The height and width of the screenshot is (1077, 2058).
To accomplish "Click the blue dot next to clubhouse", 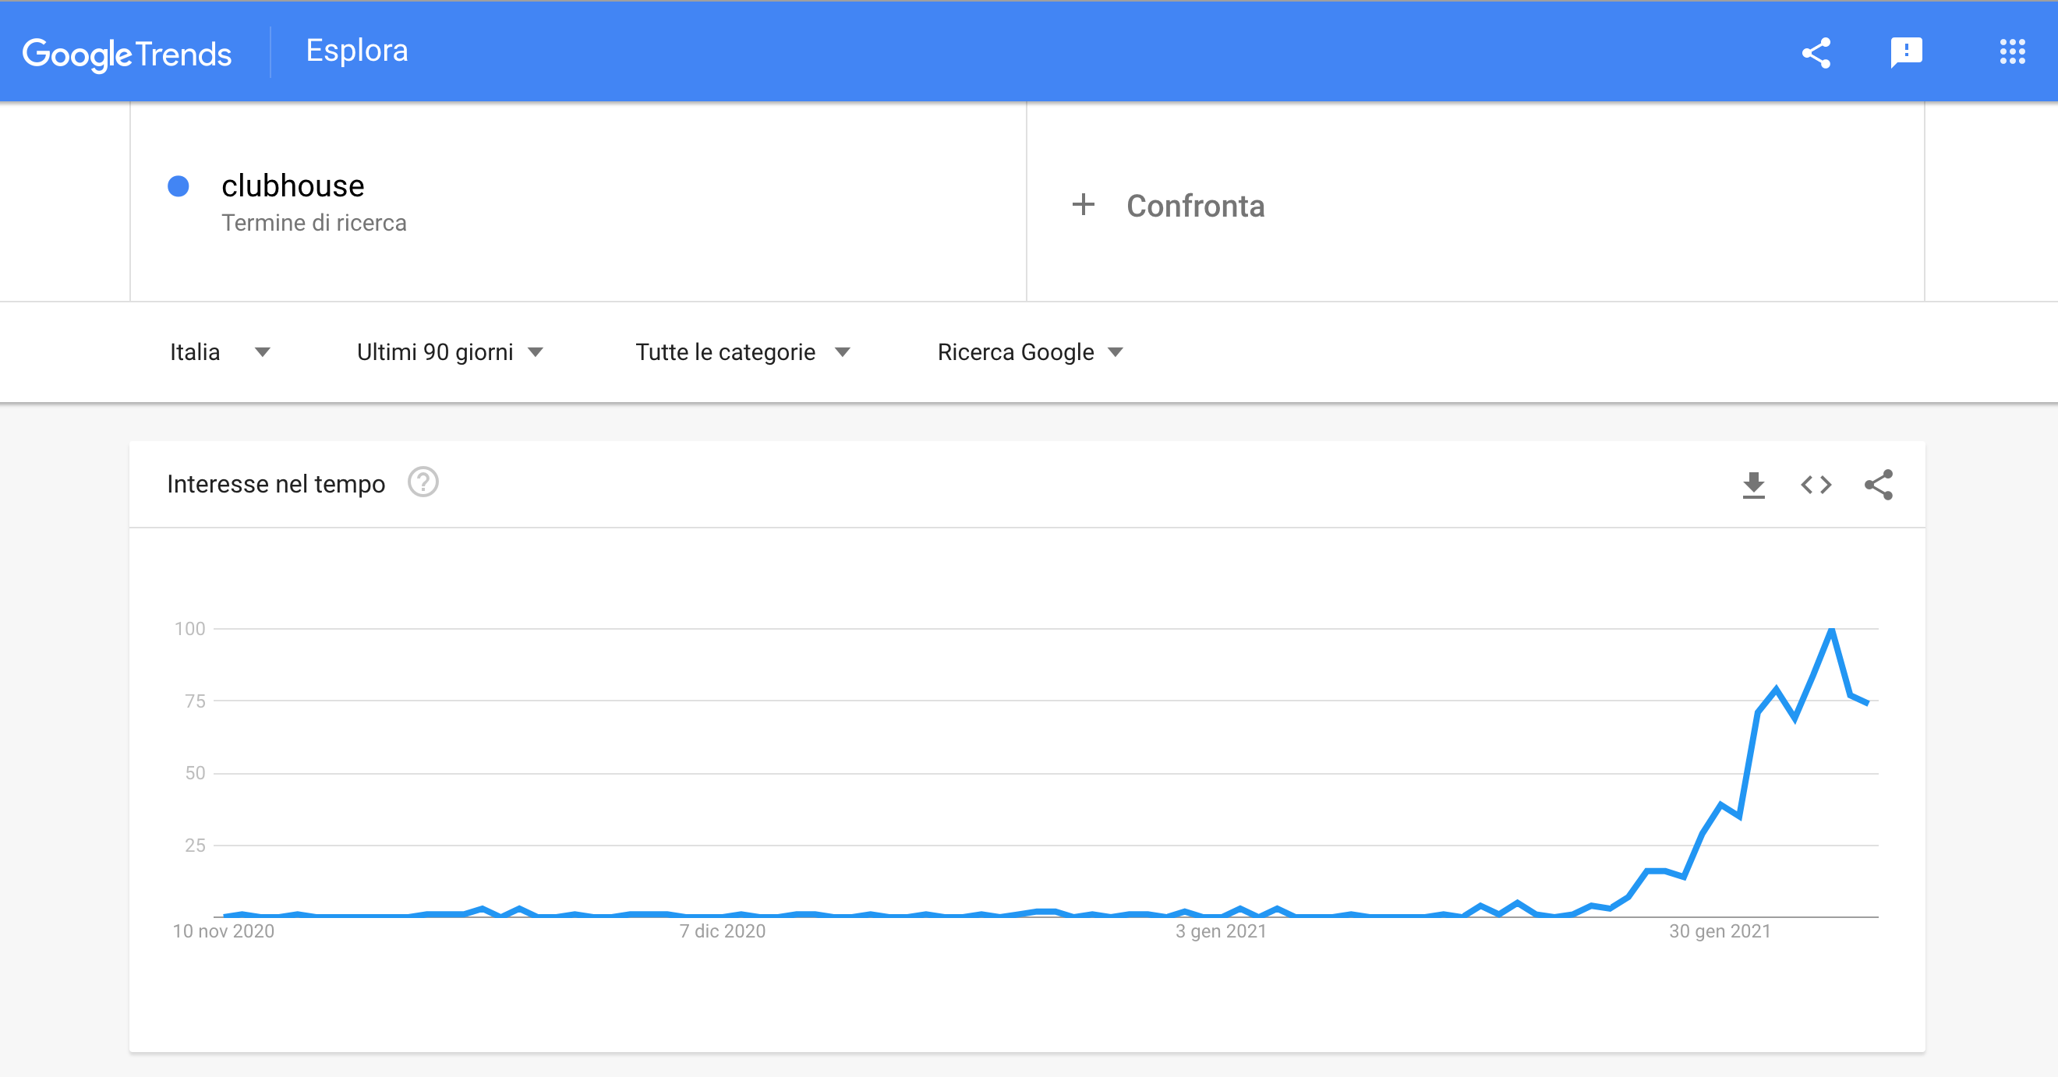I will (x=178, y=187).
